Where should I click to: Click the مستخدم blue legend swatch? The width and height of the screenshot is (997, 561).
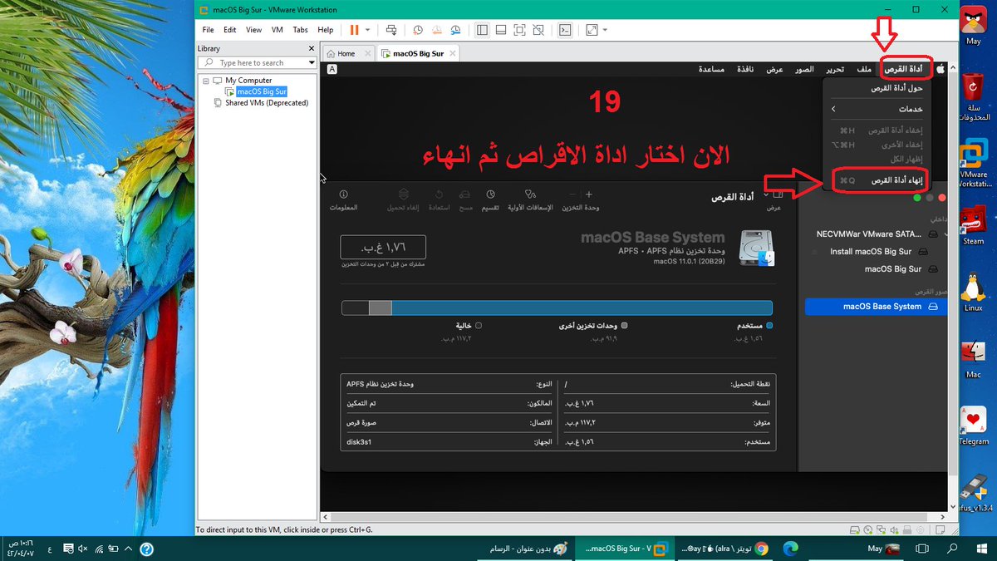click(x=769, y=326)
